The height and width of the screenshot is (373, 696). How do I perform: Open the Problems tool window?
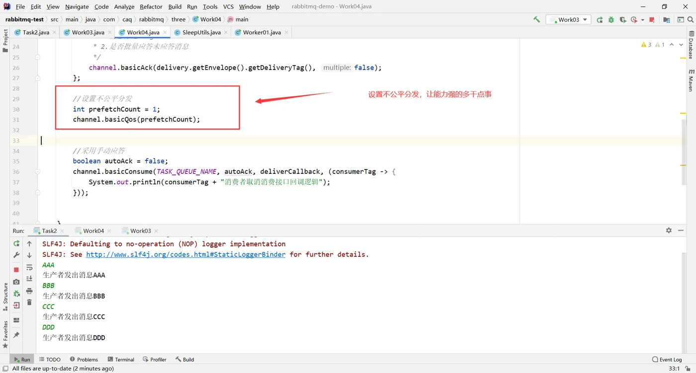pyautogui.click(x=84, y=360)
